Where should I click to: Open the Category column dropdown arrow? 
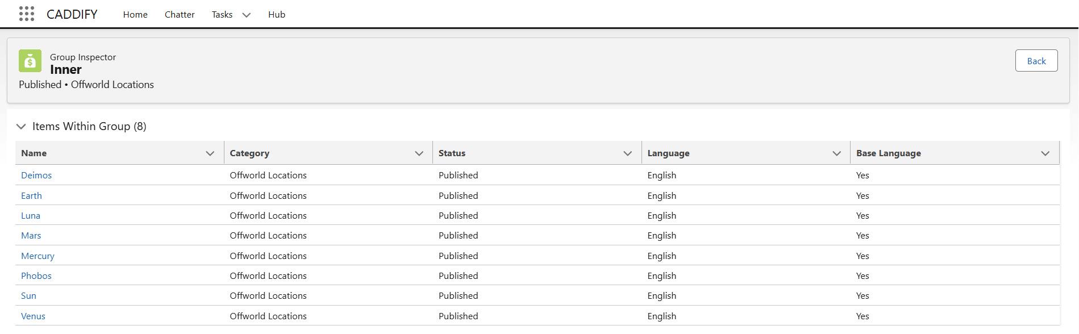point(419,153)
